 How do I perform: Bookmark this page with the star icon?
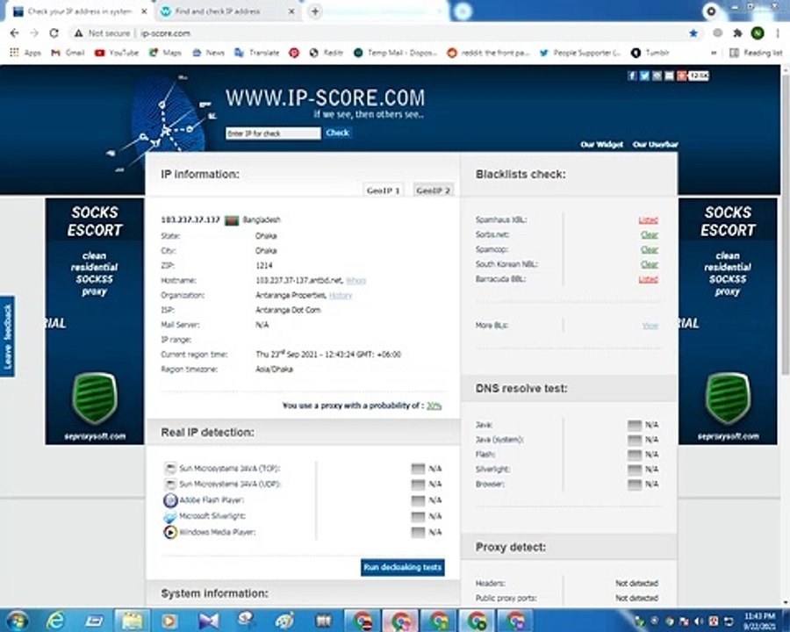pyautogui.click(x=693, y=33)
